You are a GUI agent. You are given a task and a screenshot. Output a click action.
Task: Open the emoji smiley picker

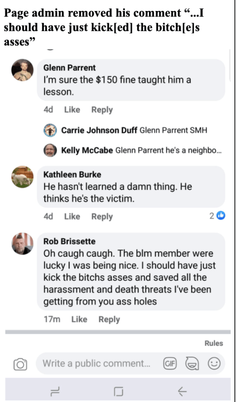click(x=214, y=364)
